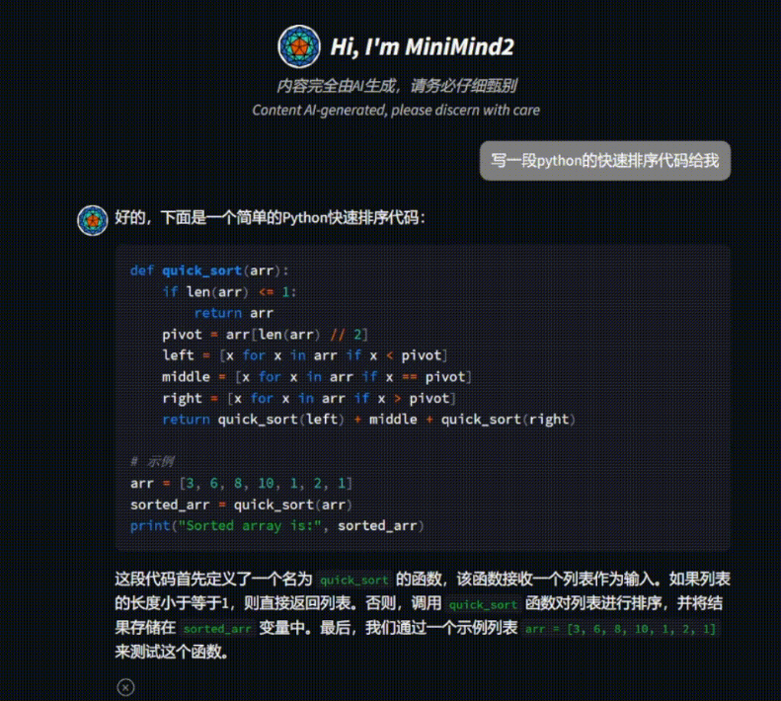
Task: Click the assistant avatar beside the reply
Action: pyautogui.click(x=93, y=220)
